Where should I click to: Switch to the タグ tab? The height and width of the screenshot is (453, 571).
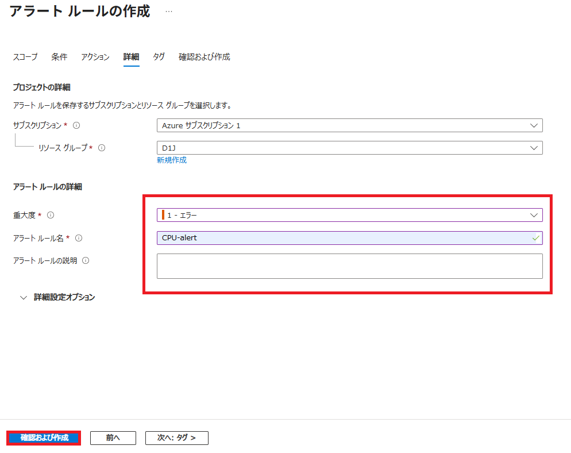pyautogui.click(x=159, y=57)
